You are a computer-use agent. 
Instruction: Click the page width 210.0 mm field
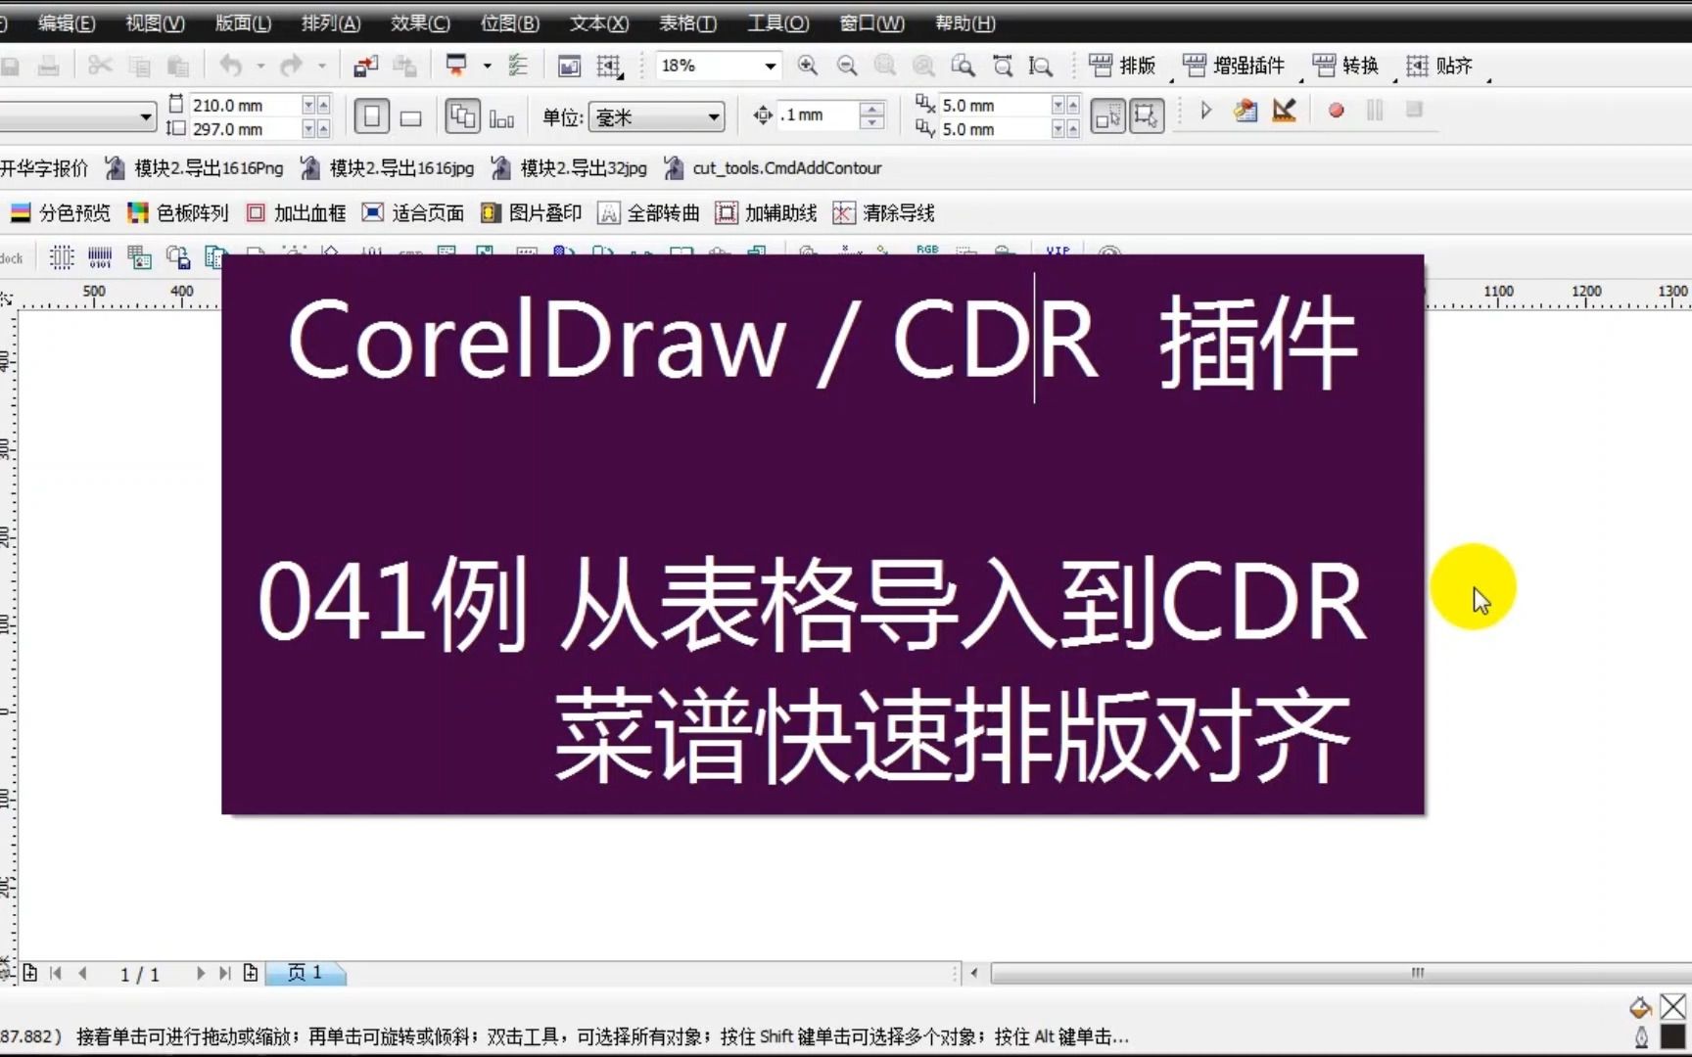[245, 105]
